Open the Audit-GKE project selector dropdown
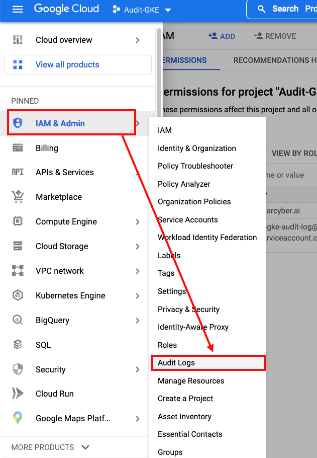The height and width of the screenshot is (458, 317). [x=142, y=10]
